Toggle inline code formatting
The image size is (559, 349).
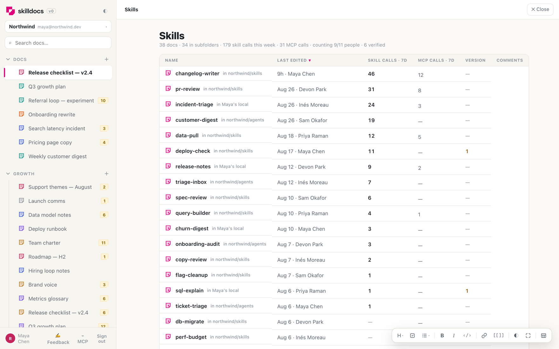click(467, 336)
